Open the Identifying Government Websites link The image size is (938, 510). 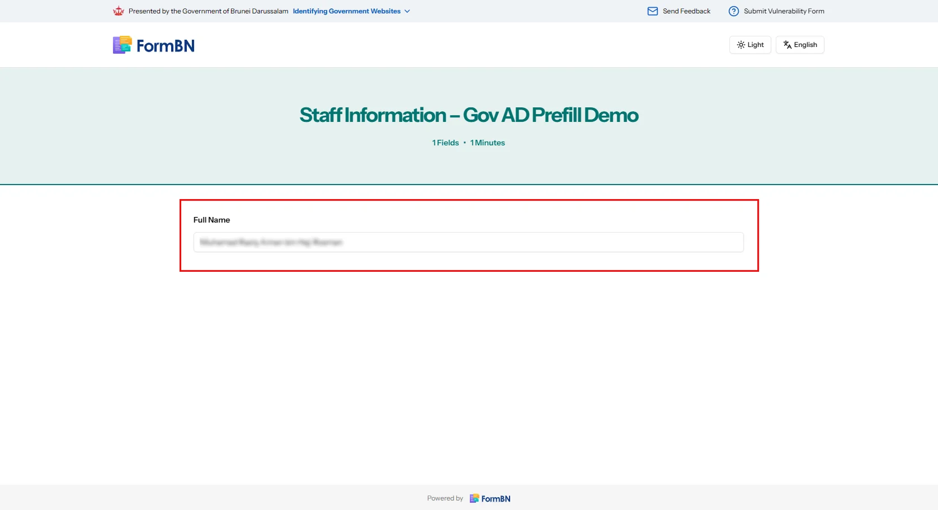coord(346,11)
